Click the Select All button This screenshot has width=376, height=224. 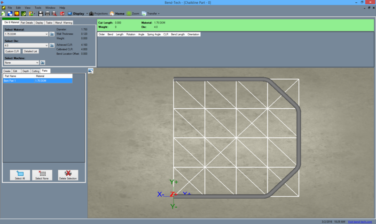tap(20, 175)
